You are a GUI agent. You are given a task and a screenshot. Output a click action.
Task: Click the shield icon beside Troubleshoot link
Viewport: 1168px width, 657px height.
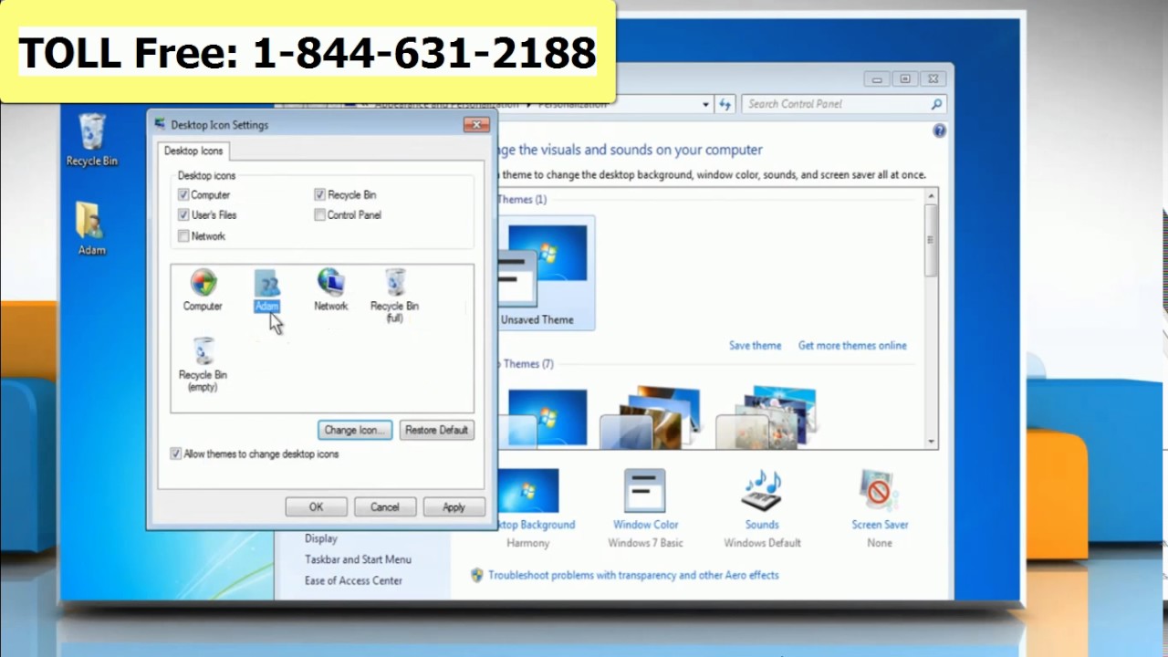[x=476, y=575]
